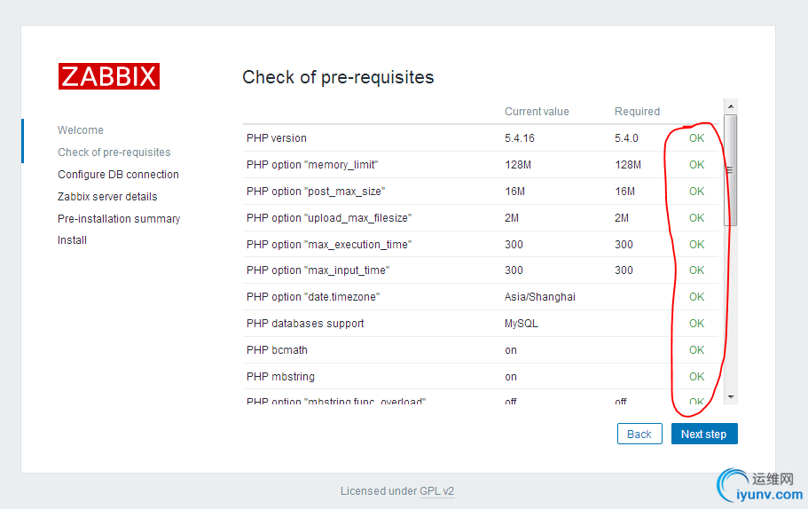The height and width of the screenshot is (509, 808).
Task: Open Zabbix server details step
Action: click(x=107, y=197)
